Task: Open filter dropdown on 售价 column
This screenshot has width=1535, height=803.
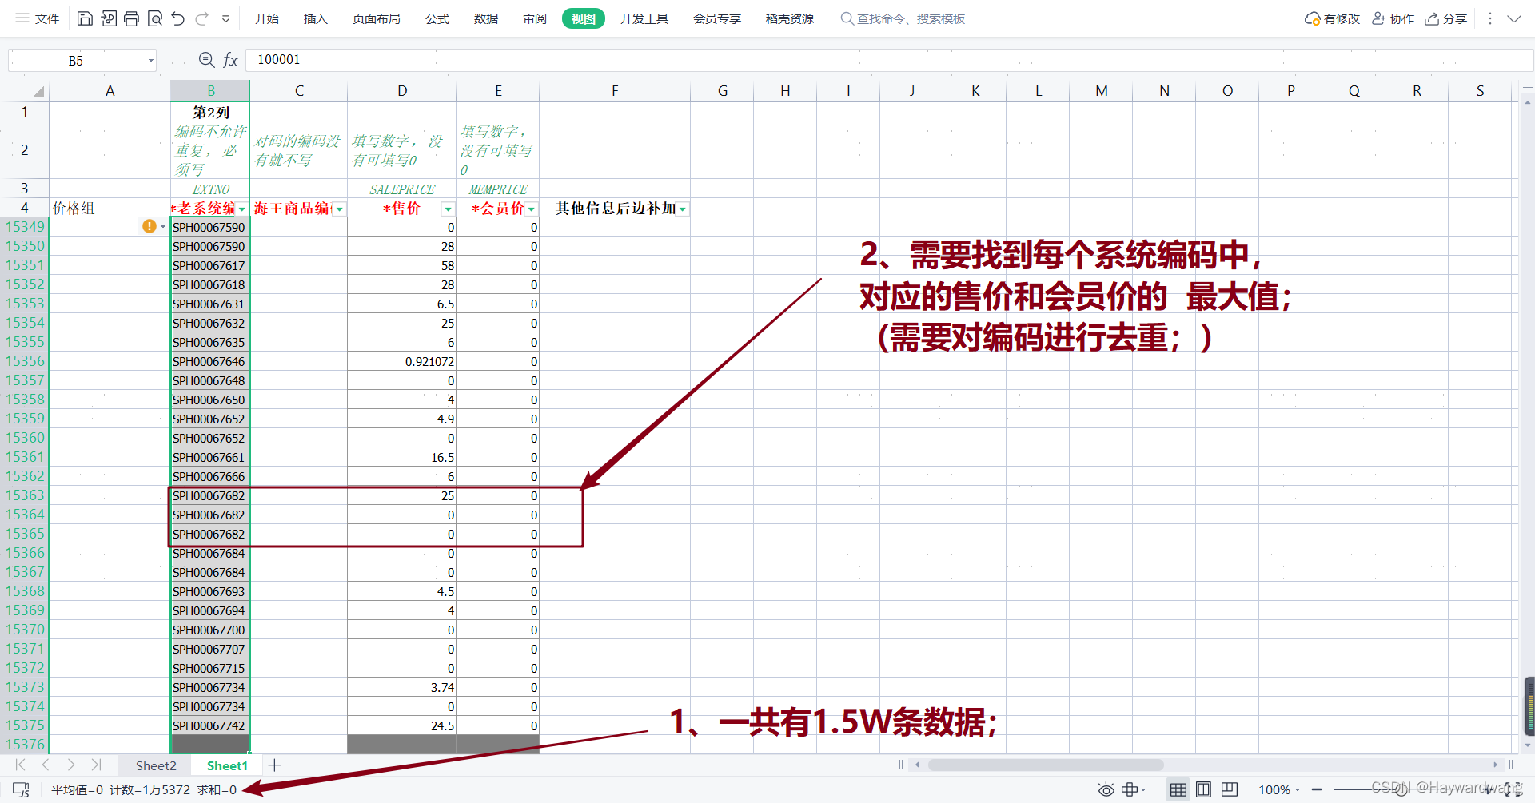Action: (448, 209)
